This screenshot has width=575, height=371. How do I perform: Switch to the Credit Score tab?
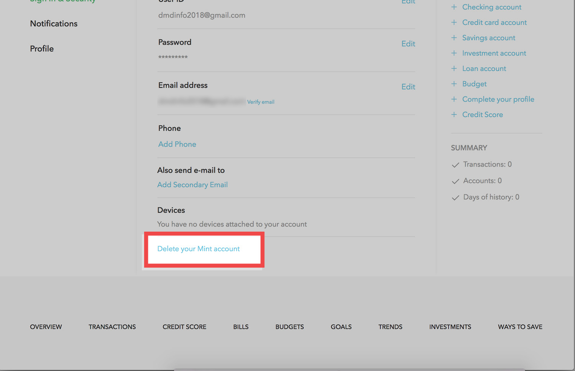(x=184, y=327)
